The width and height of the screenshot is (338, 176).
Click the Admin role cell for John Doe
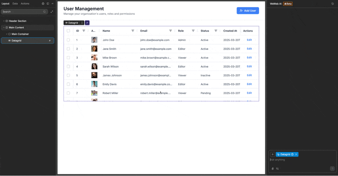pos(182,40)
